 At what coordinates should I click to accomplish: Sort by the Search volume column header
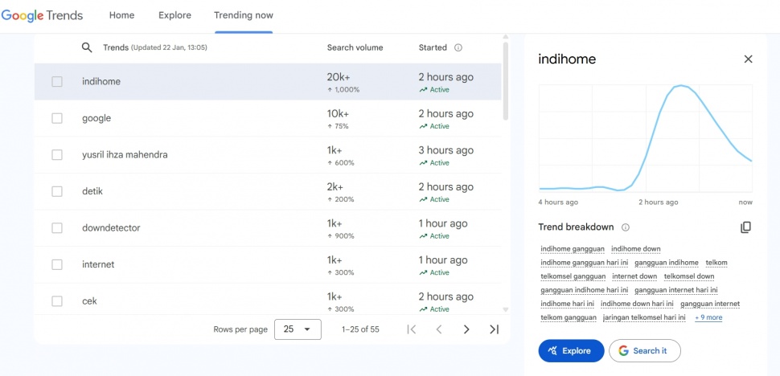click(355, 48)
